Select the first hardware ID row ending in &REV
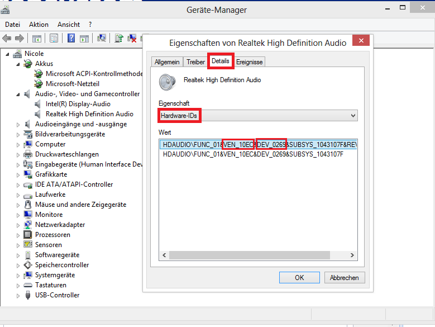Image resolution: width=435 pixels, height=327 pixels. click(259, 145)
